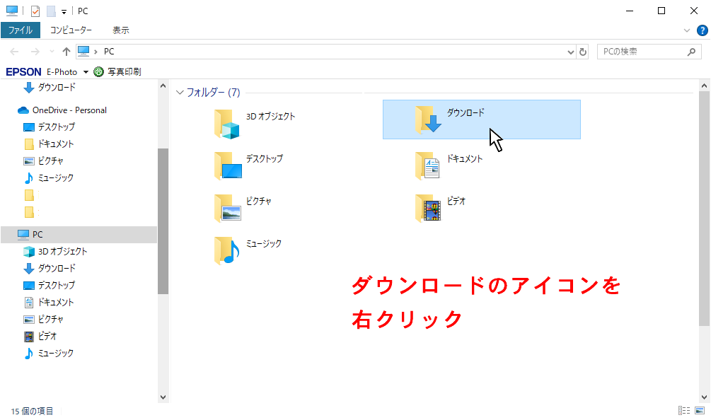Select ビデオ under PC in sidebar

(40, 336)
